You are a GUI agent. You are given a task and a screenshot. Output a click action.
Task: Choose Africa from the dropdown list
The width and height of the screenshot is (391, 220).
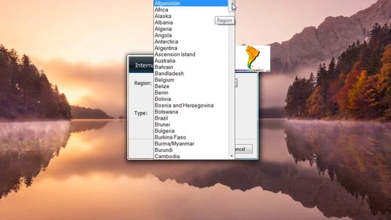click(x=191, y=10)
